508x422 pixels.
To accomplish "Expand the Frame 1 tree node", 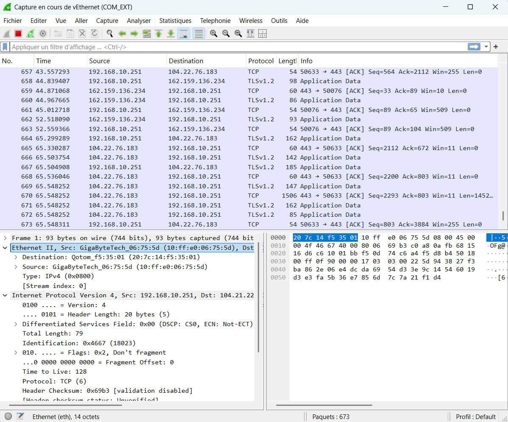I will coord(5,238).
